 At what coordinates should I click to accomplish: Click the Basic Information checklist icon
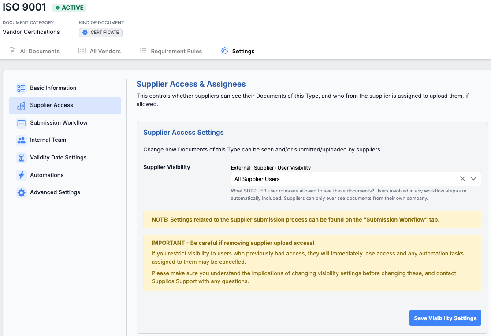click(x=21, y=88)
